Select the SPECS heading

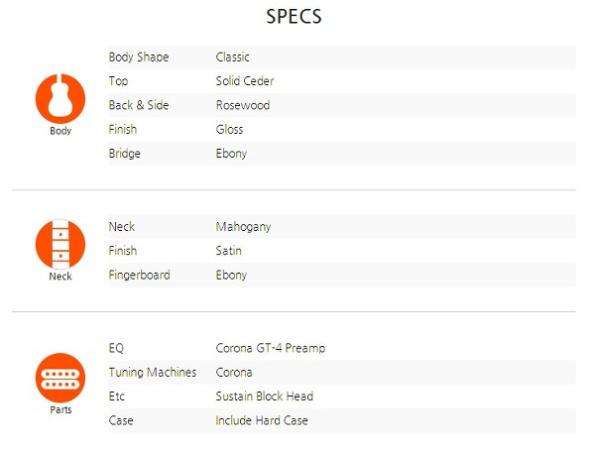pos(294,16)
